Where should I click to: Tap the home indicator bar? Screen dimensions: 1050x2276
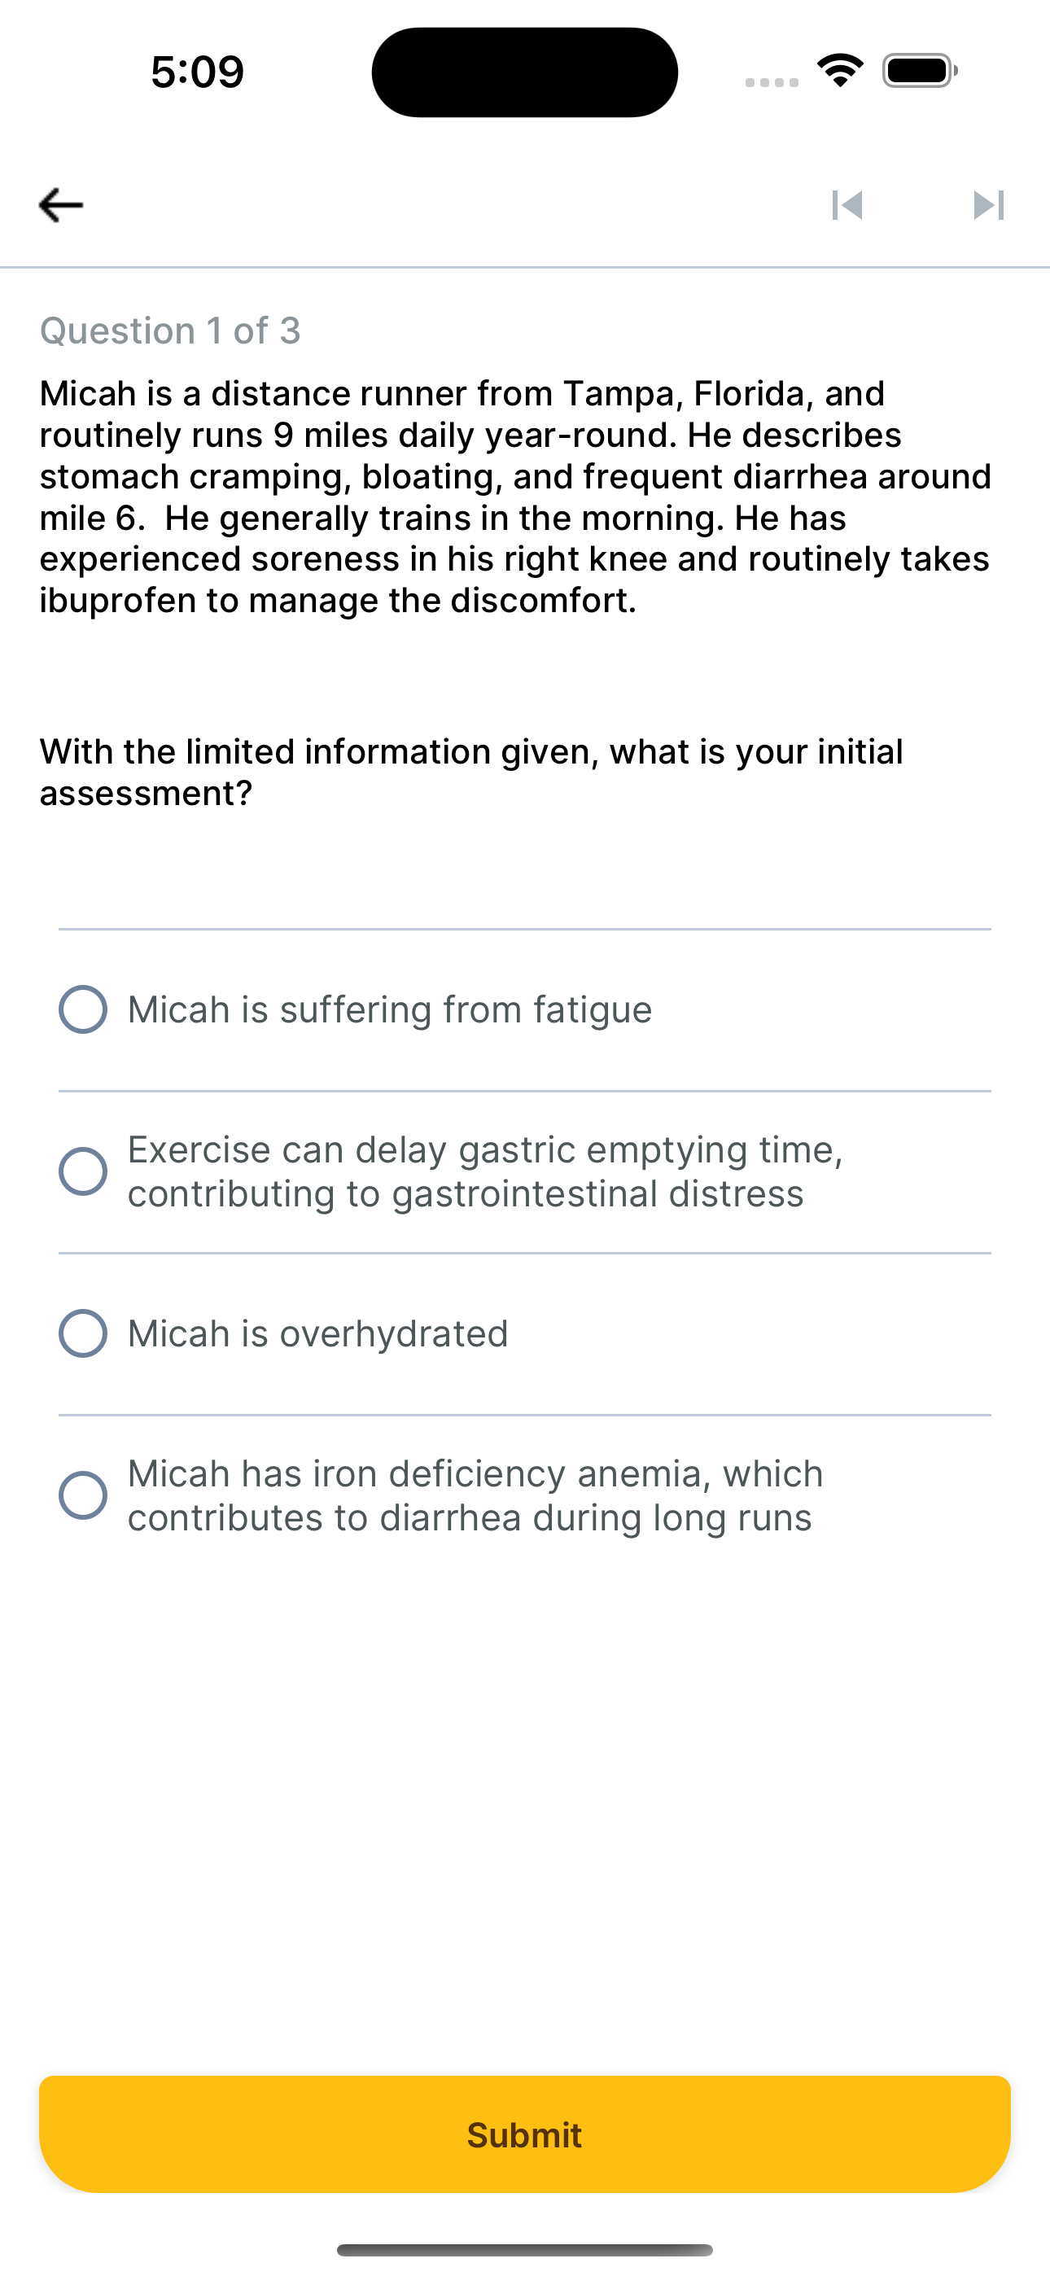coord(525,2249)
